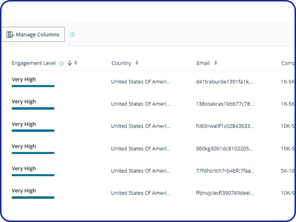This screenshot has height=222, width=296.
Task: Click the country cell in the 77fdhcrich row
Action: 141,171
